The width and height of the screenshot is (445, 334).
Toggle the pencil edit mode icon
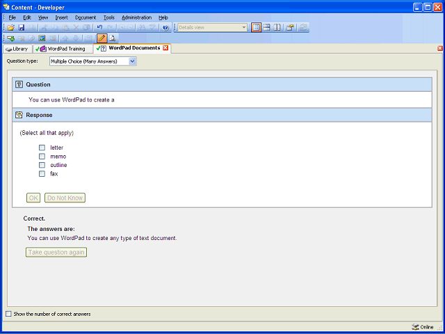tap(102, 38)
